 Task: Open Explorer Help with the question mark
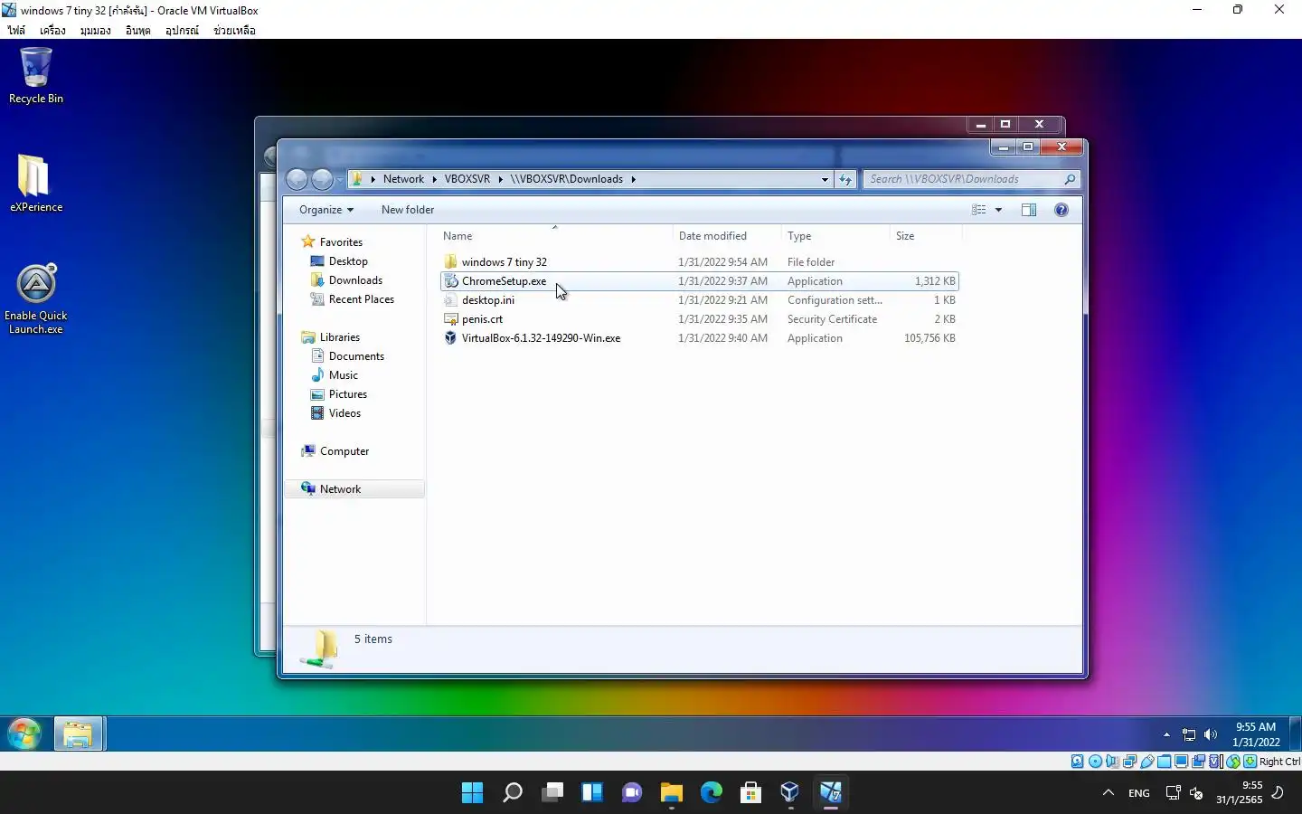pos(1061,210)
